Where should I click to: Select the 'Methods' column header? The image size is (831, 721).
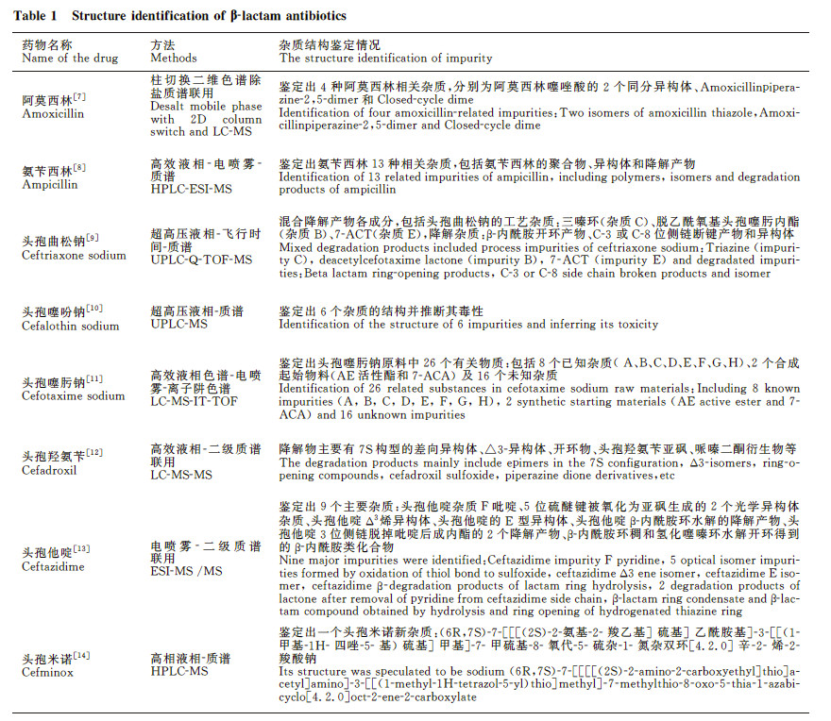pos(174,58)
